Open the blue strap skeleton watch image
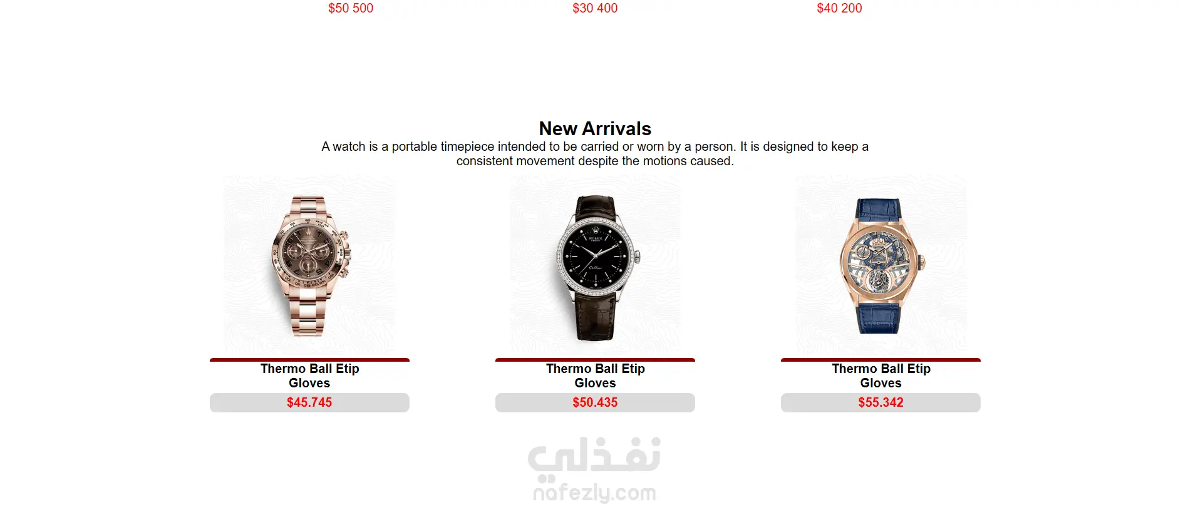This screenshot has width=1188, height=505. (x=881, y=263)
